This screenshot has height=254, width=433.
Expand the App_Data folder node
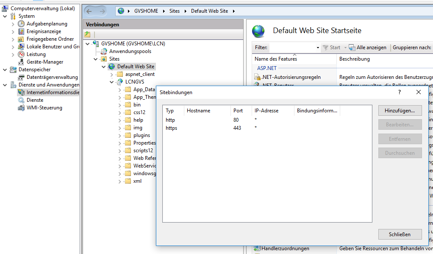(x=120, y=89)
